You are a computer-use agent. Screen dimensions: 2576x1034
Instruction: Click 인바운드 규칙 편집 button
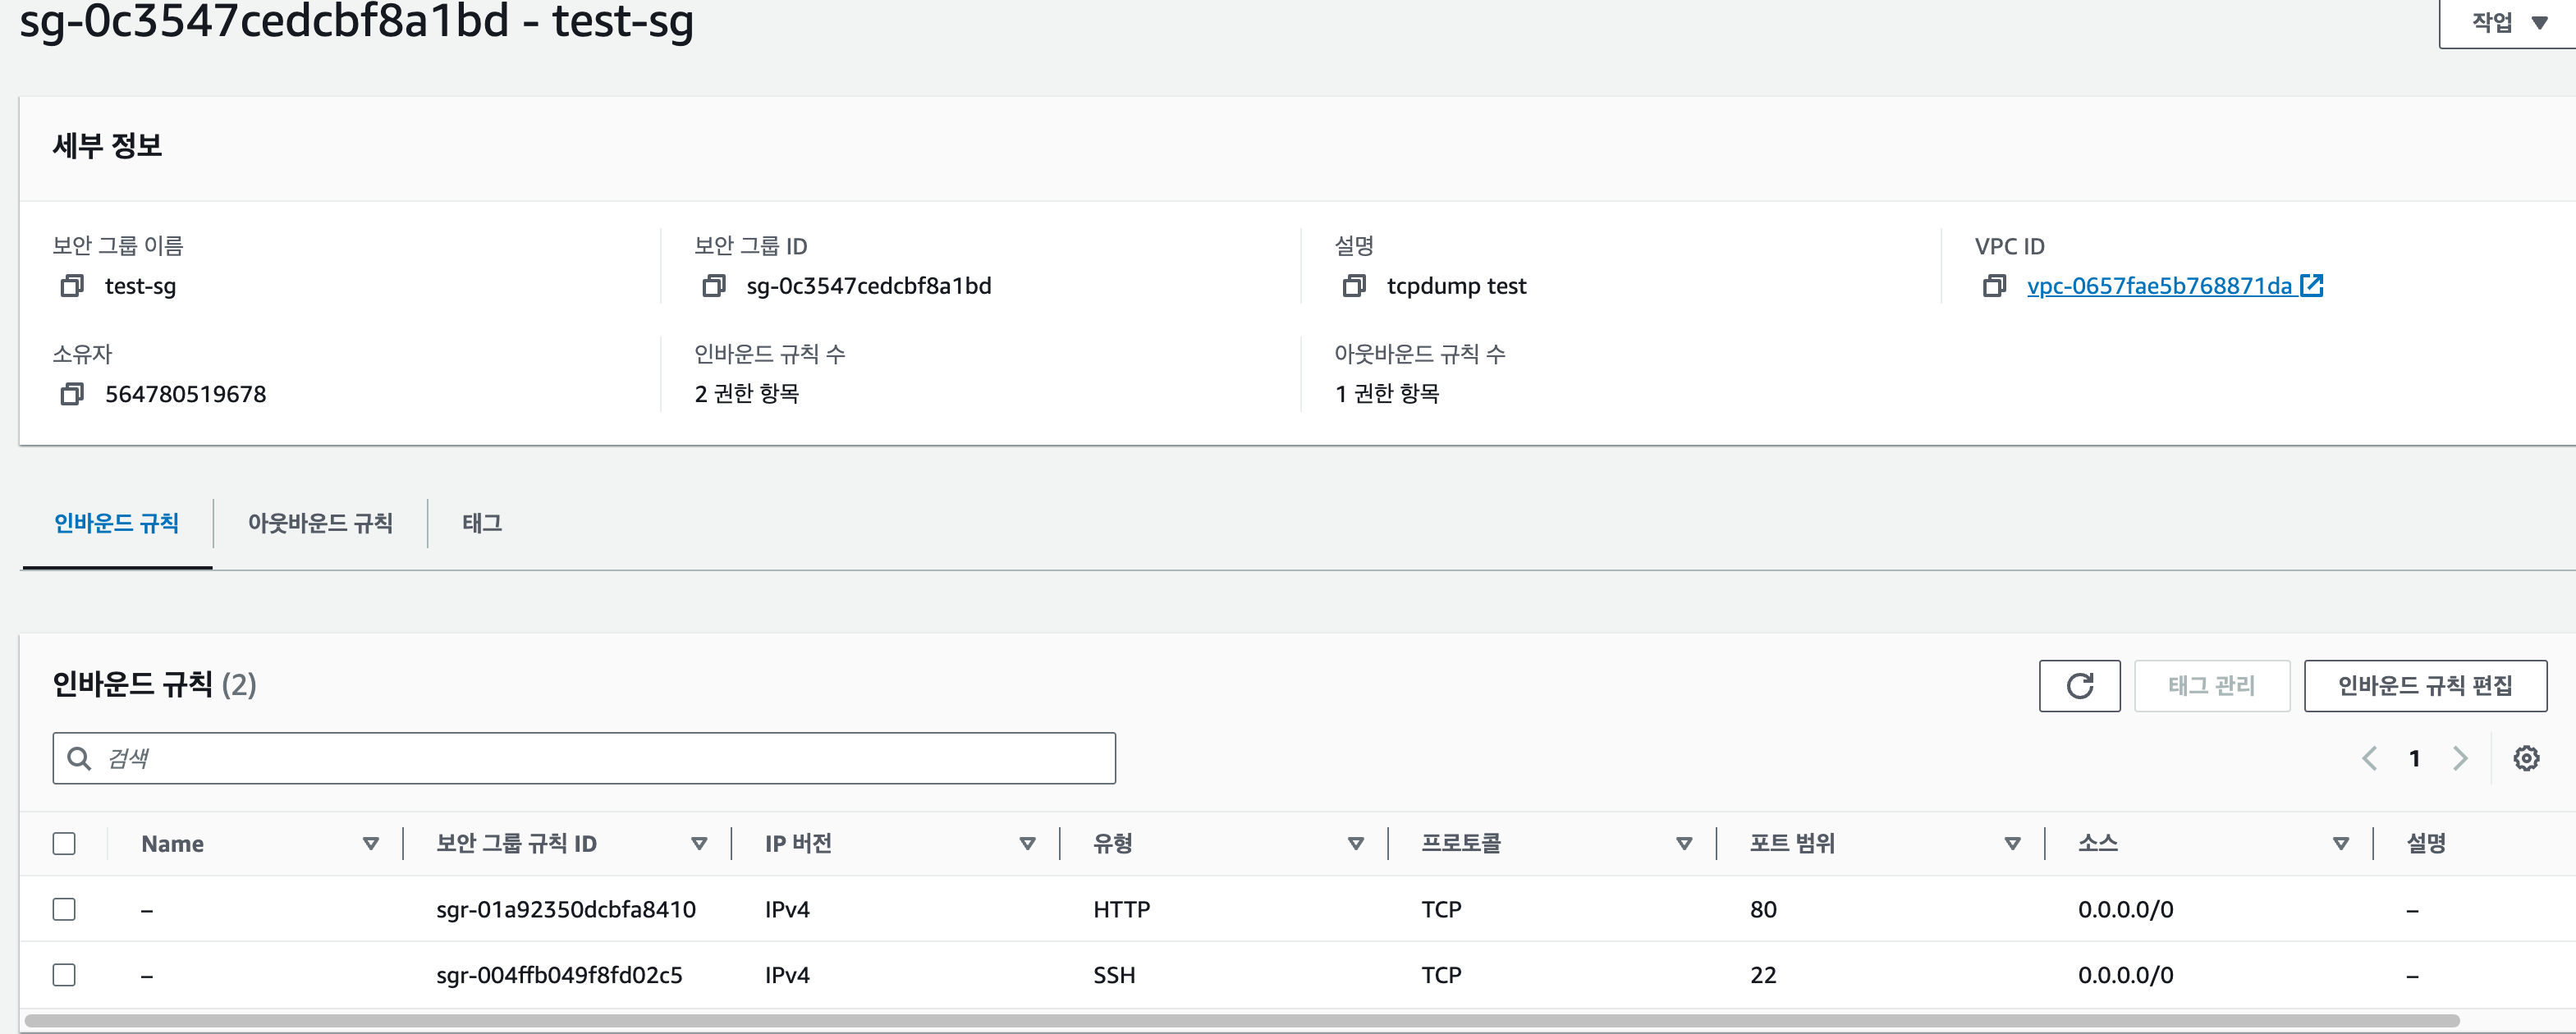(x=2424, y=686)
